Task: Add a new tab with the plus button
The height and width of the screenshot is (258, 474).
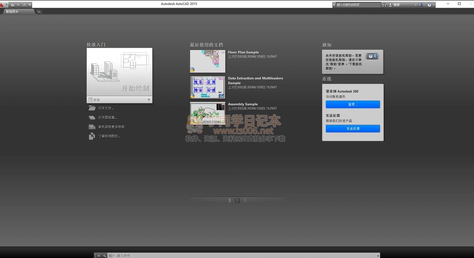Action: 39,12
